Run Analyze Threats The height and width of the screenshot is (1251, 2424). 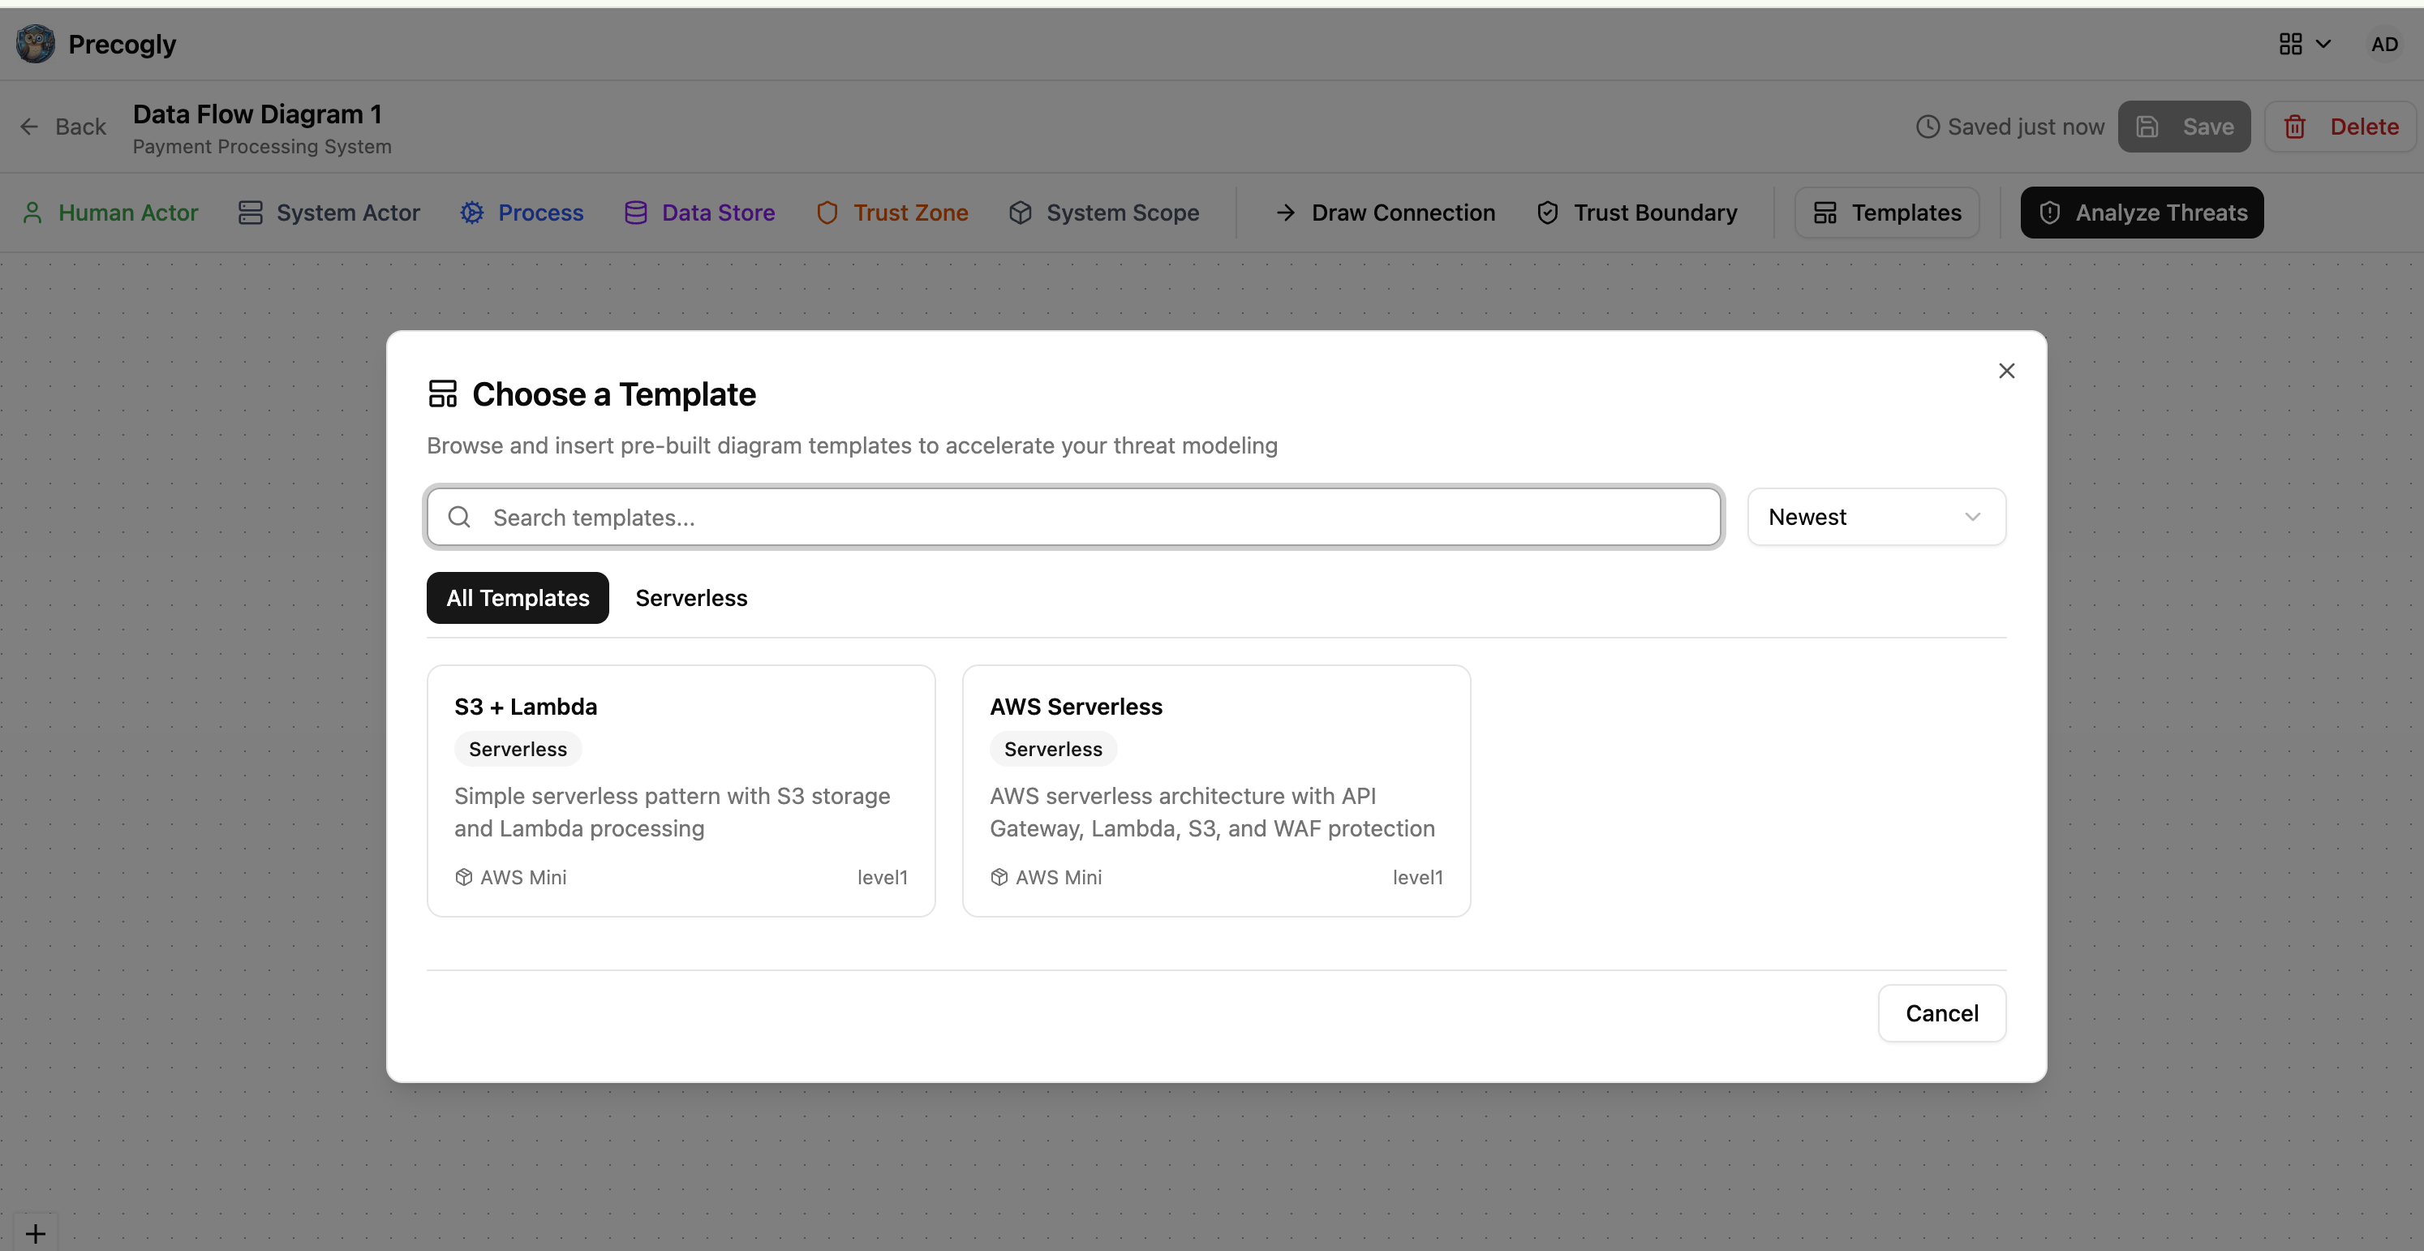tap(2142, 213)
